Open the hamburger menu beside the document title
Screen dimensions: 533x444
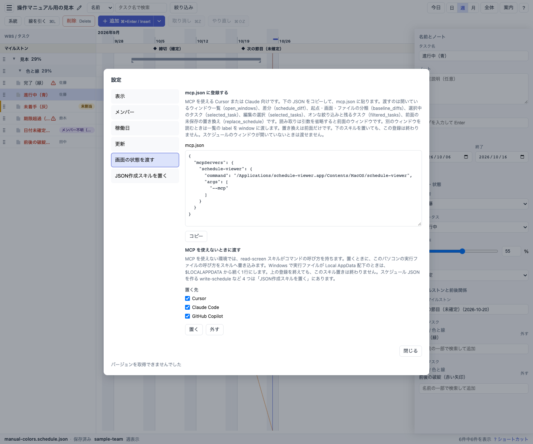(9, 8)
